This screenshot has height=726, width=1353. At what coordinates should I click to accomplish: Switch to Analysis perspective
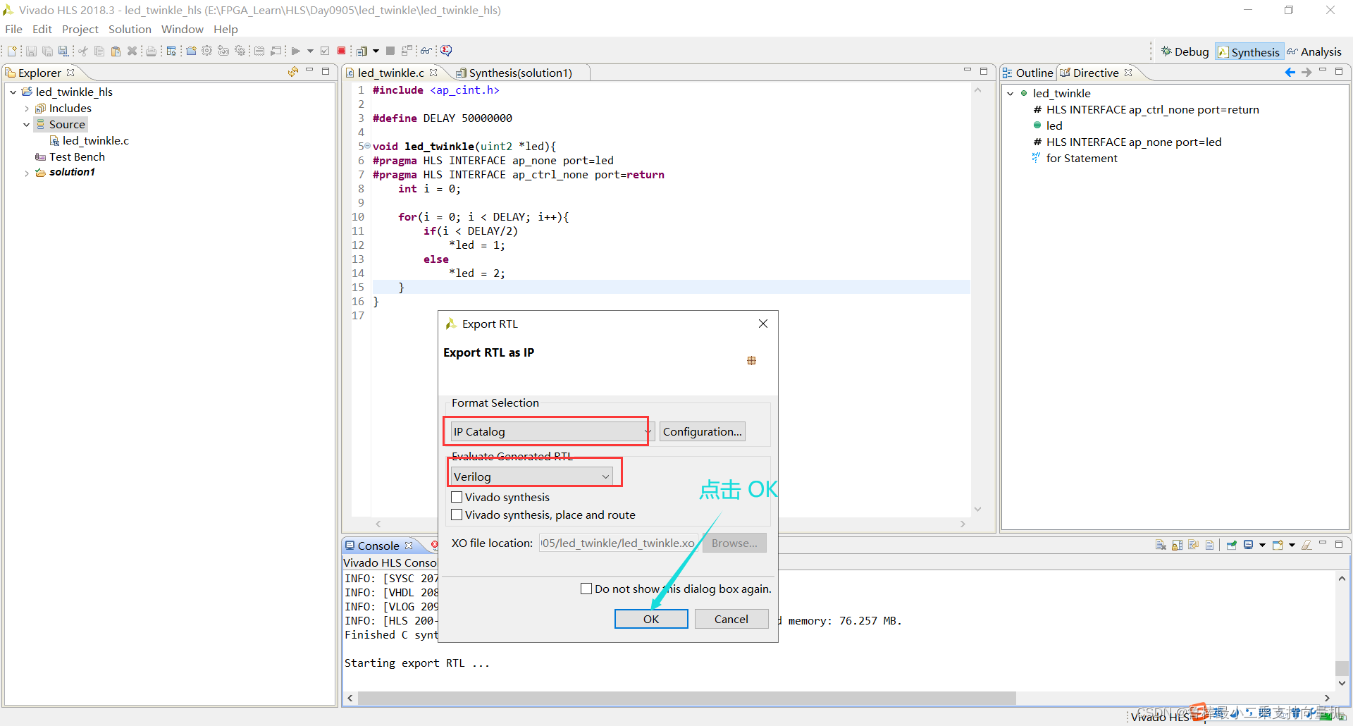1314,51
